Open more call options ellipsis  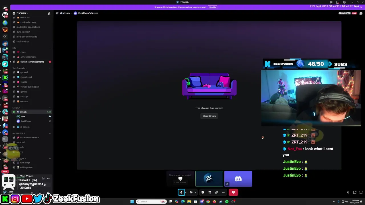[x=223, y=192]
